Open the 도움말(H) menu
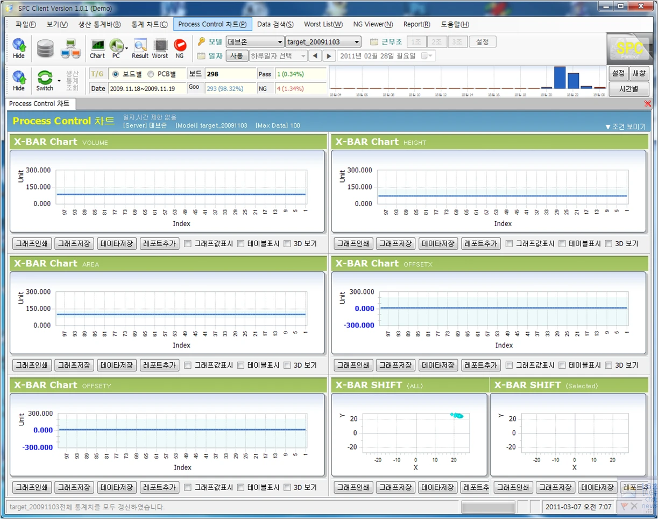 tap(455, 24)
